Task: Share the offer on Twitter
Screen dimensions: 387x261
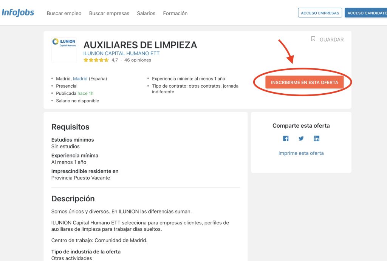Action: pos(301,138)
